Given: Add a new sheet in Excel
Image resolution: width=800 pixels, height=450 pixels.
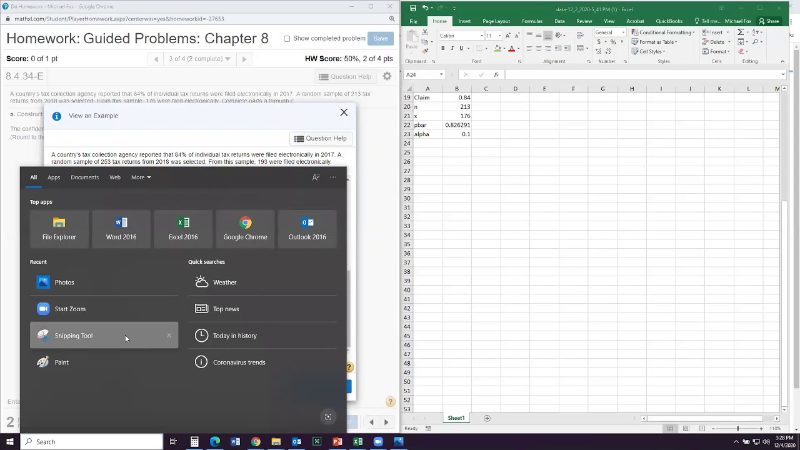Looking at the screenshot, I should click(x=487, y=418).
